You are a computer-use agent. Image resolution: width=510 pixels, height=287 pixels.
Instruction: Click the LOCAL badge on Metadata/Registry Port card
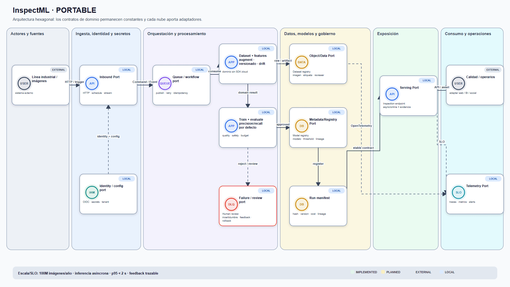point(337,112)
